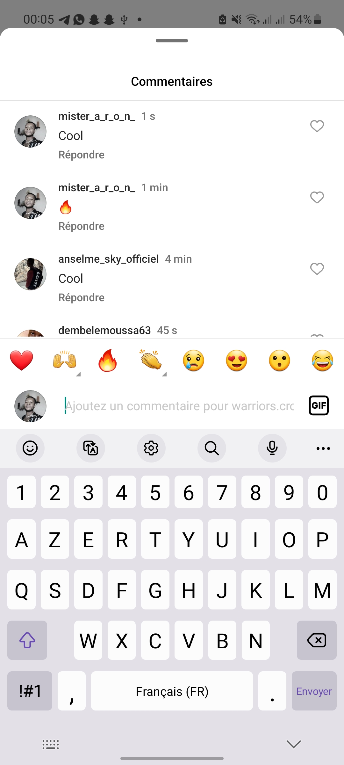Like anselme_sky_officiel's comment
This screenshot has height=765, width=344.
(x=317, y=269)
